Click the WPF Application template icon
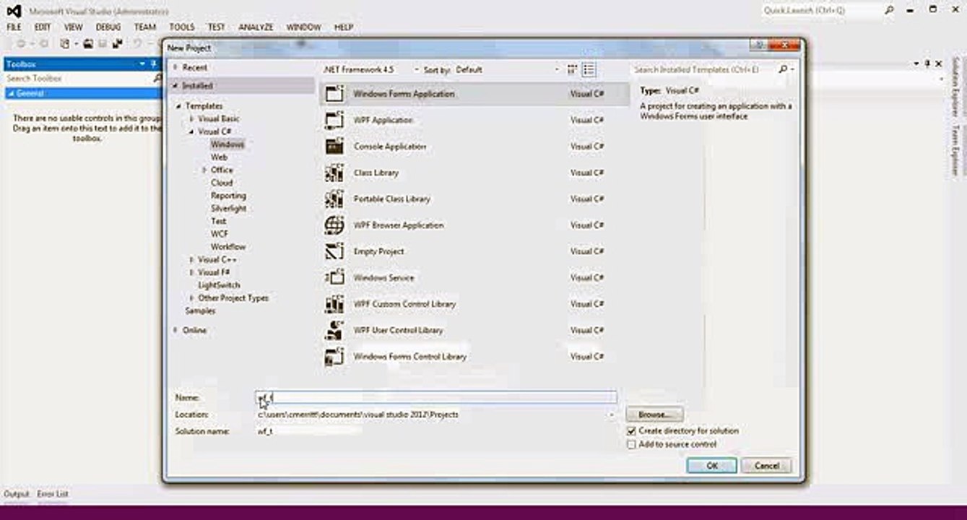Viewport: 967px width, 520px height. [334, 120]
